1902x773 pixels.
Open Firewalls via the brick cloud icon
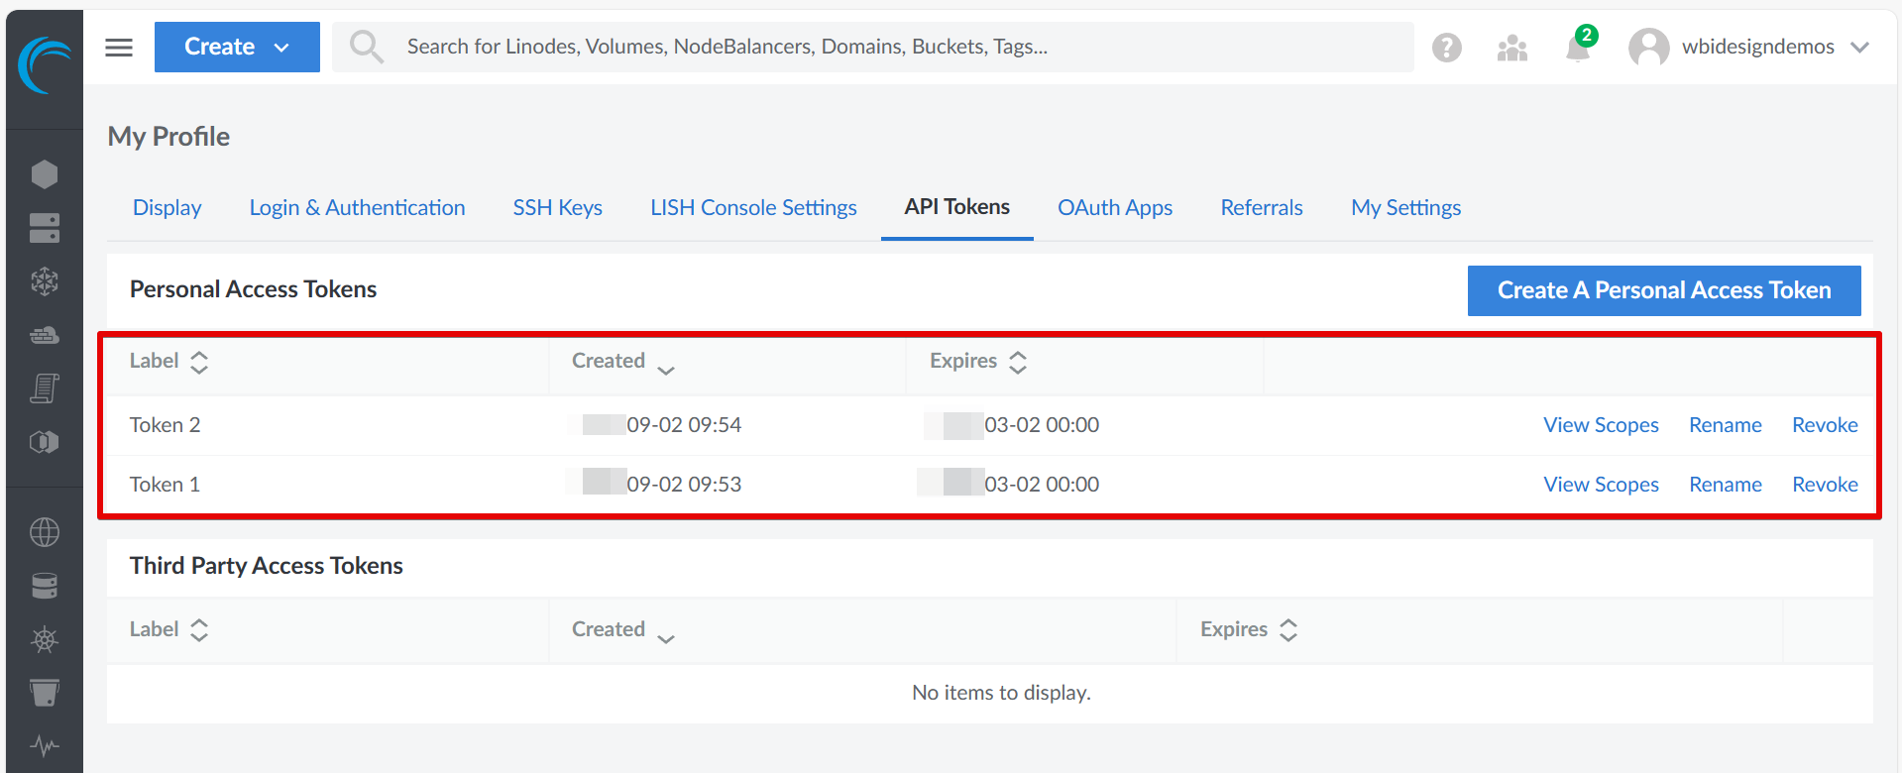(45, 335)
